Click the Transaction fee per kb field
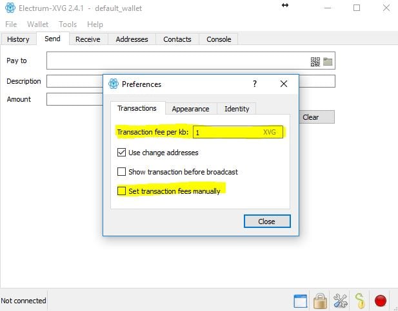398x311 pixels. pyautogui.click(x=226, y=132)
